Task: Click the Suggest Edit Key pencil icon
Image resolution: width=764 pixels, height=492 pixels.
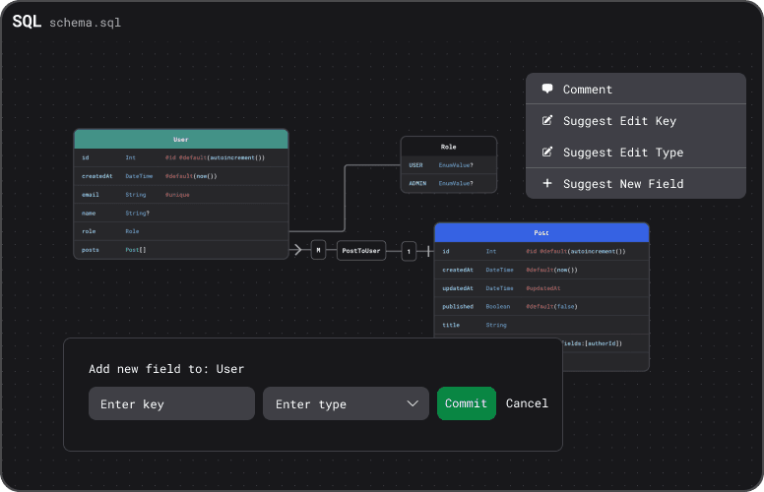Action: click(x=547, y=121)
